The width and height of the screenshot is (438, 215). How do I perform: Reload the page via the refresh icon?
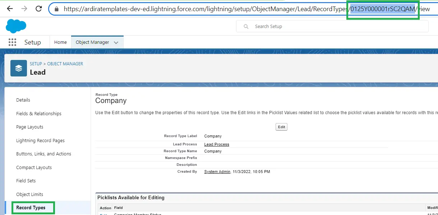click(x=38, y=9)
